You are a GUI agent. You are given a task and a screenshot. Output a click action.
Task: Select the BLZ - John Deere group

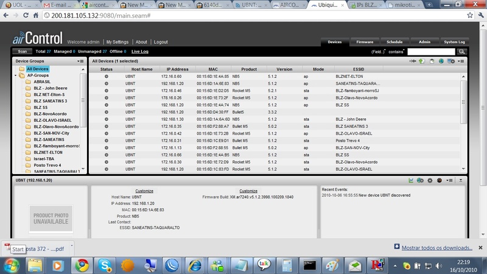pos(51,88)
